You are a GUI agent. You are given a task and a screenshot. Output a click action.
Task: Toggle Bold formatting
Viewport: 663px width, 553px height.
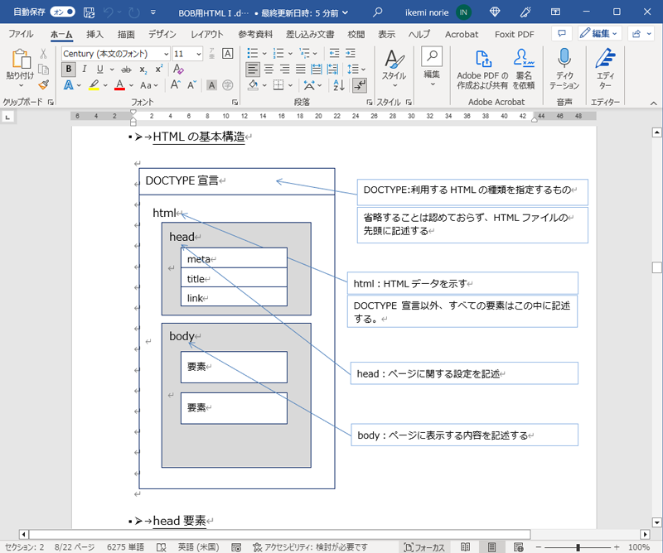[x=69, y=70]
